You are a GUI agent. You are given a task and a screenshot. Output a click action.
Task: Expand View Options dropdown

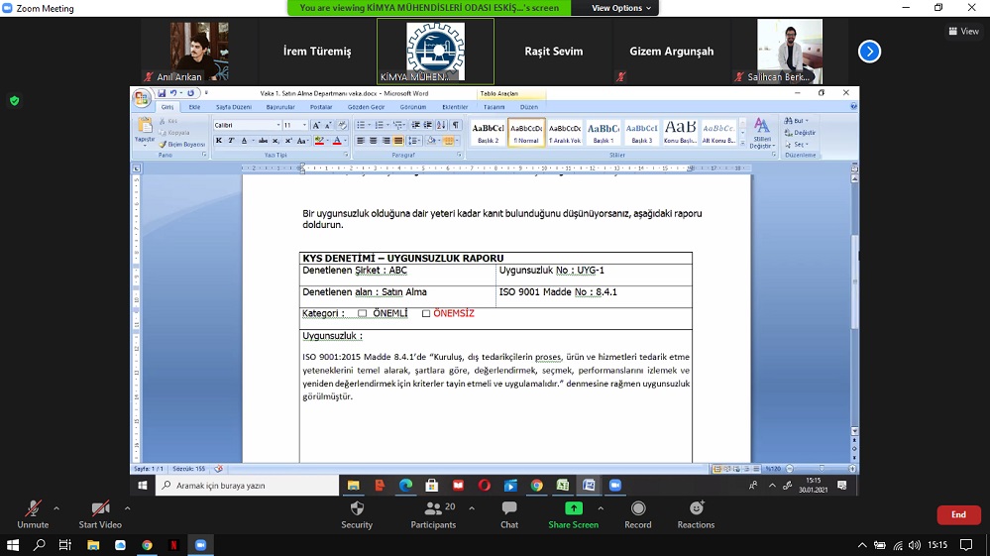621,8
